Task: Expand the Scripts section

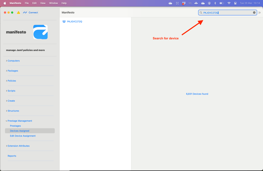Action: 11,91
